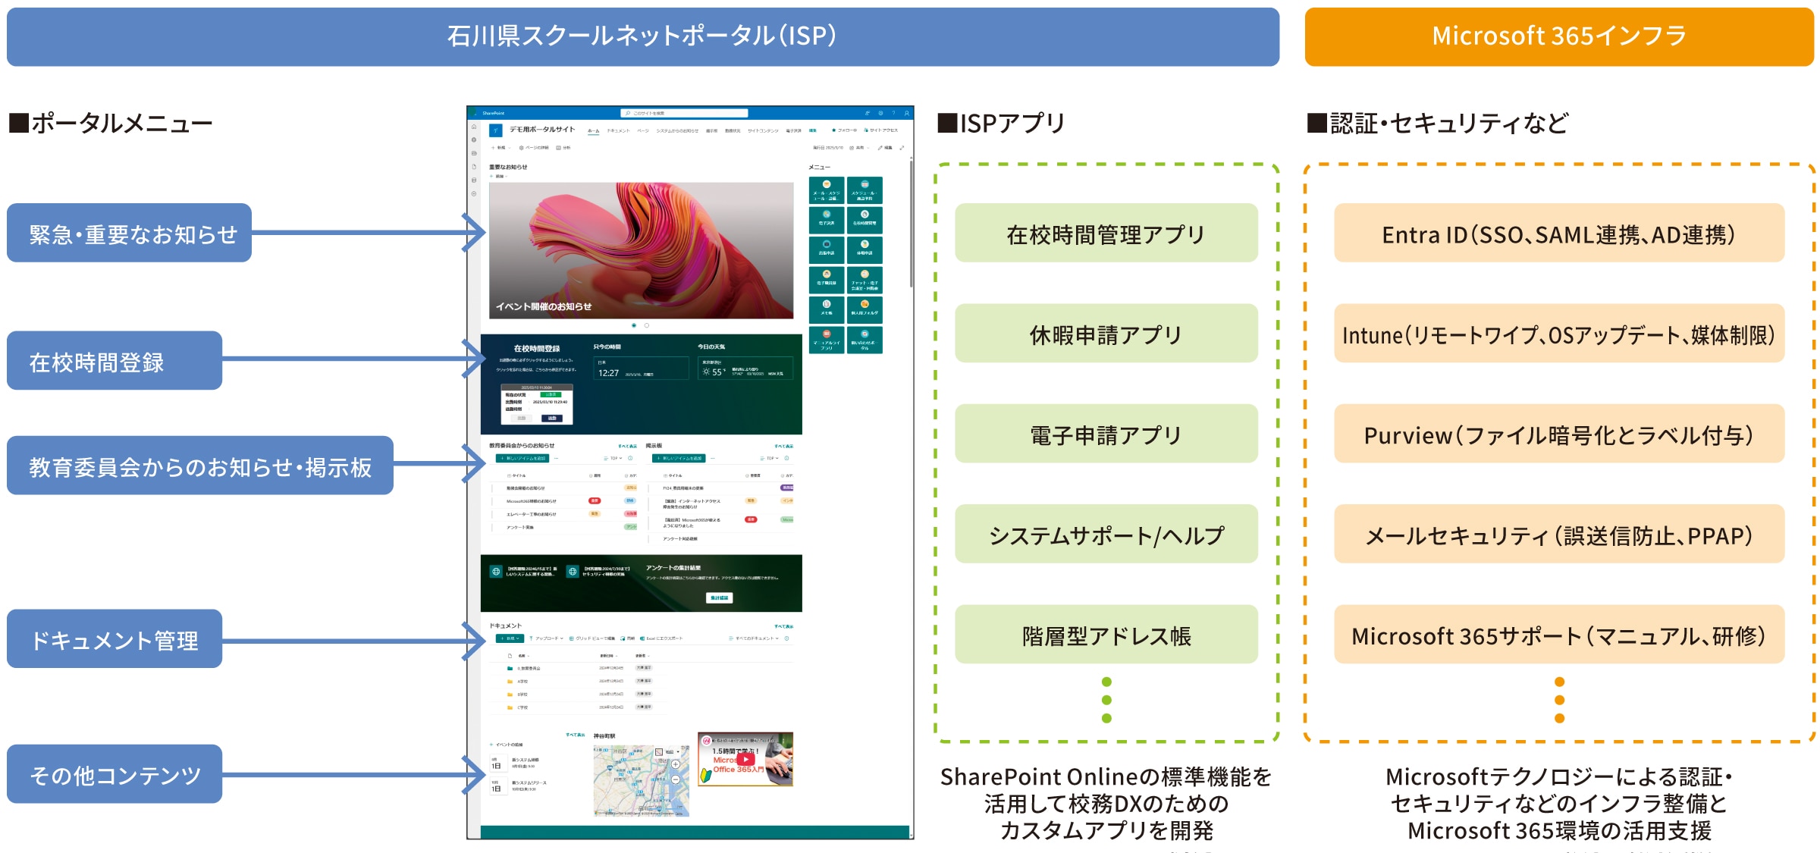
Task: Click ページの詳細 in page toolbar
Action: [x=534, y=148]
